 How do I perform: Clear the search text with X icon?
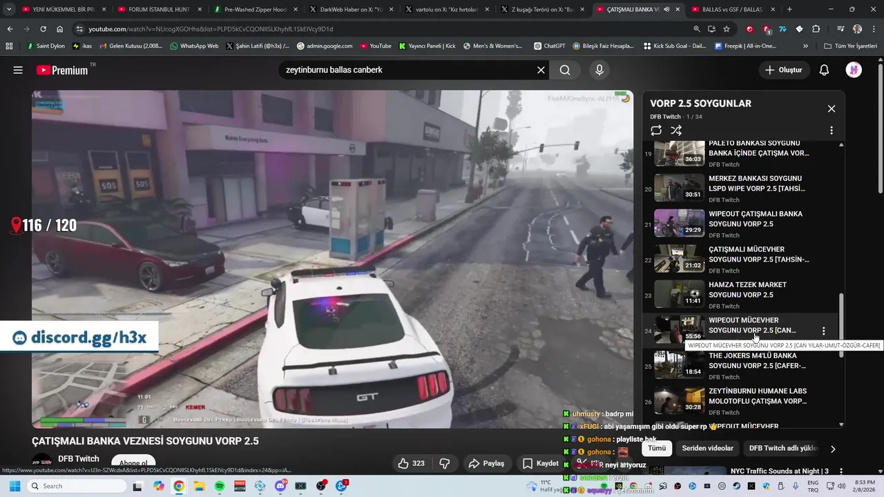(541, 70)
